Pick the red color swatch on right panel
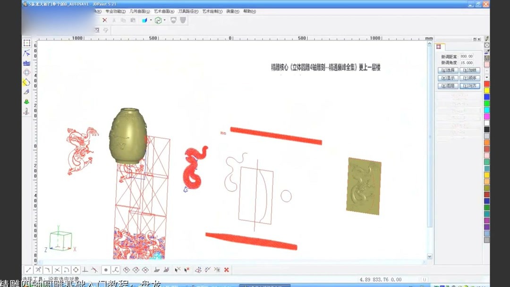 point(486,83)
